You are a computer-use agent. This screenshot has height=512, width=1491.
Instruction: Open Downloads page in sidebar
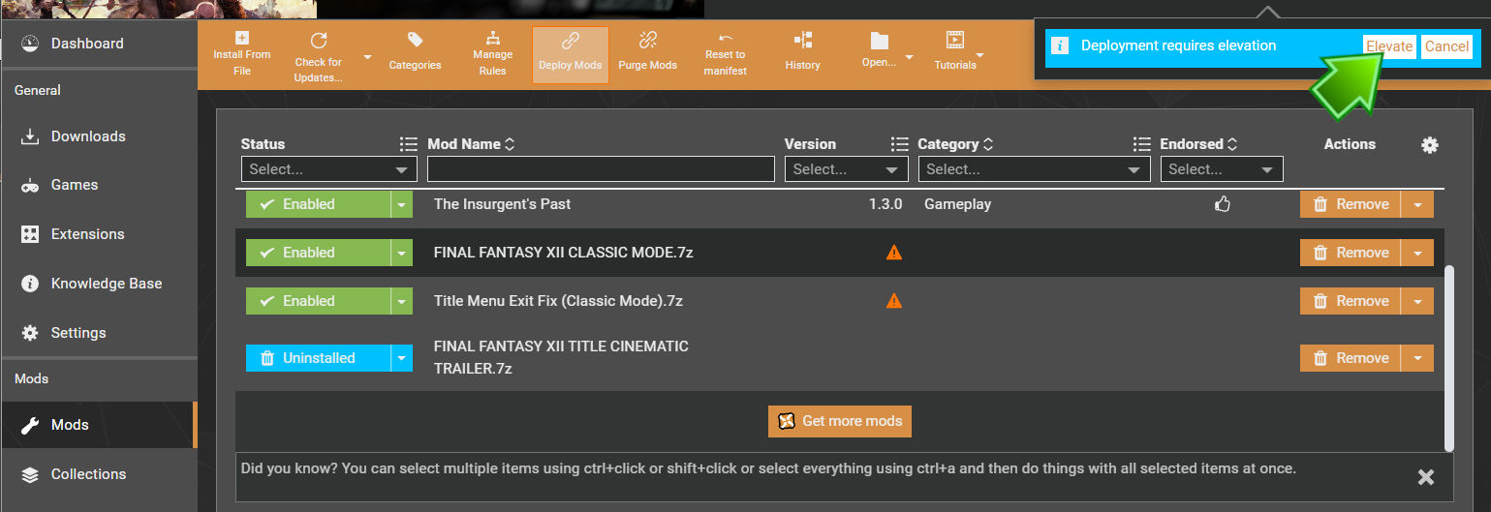[98, 136]
